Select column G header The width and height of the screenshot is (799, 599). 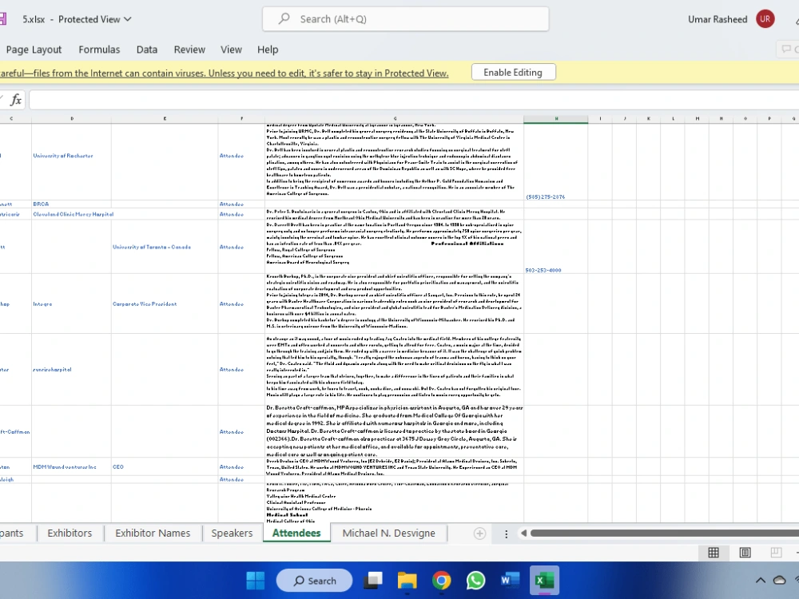click(395, 119)
